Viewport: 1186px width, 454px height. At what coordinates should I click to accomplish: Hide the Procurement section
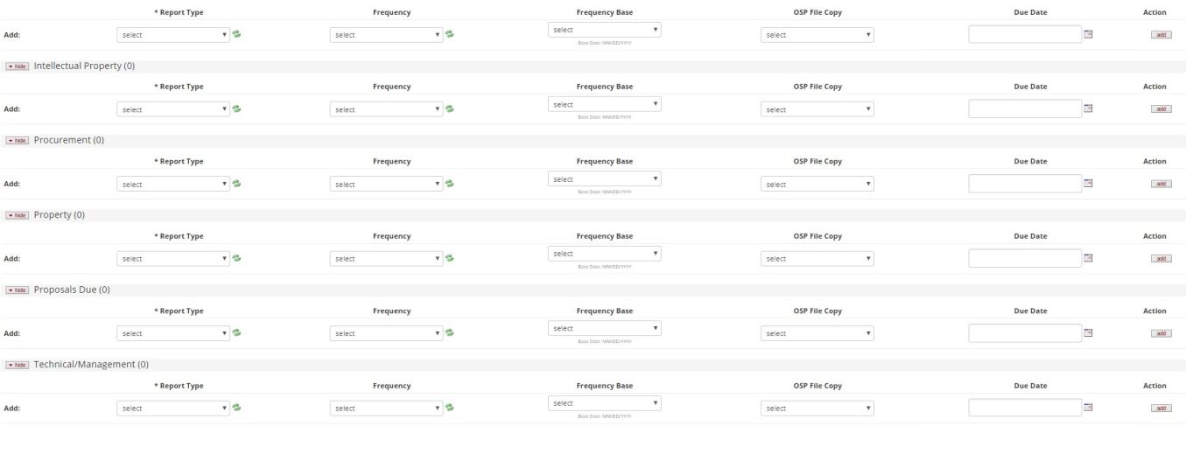17,141
